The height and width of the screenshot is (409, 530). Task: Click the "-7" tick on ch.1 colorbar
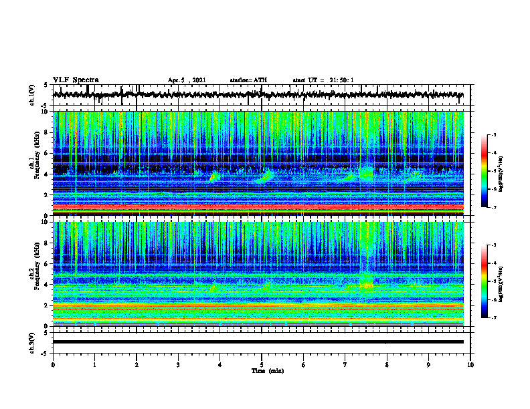493,207
